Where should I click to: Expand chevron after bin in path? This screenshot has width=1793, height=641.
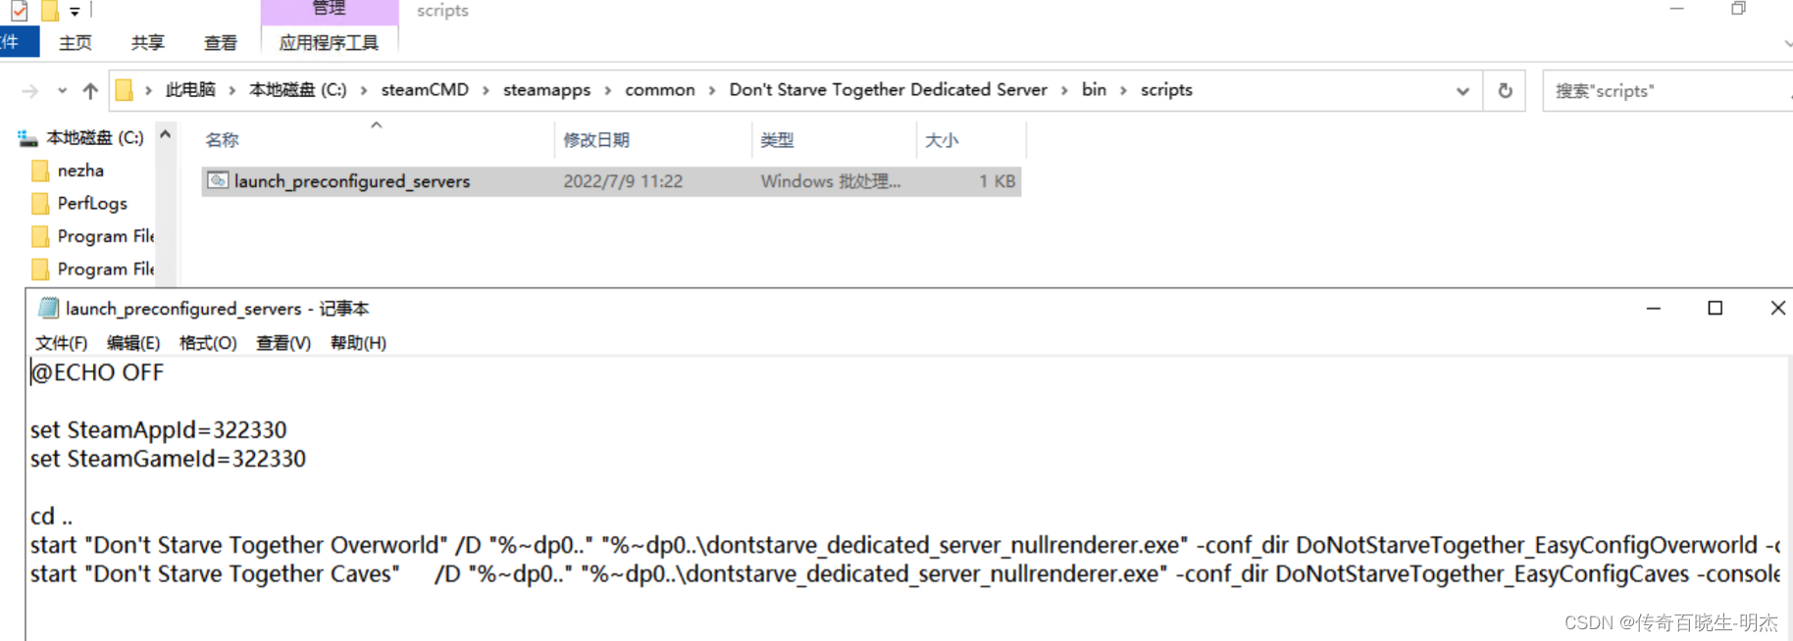[x=1123, y=90]
